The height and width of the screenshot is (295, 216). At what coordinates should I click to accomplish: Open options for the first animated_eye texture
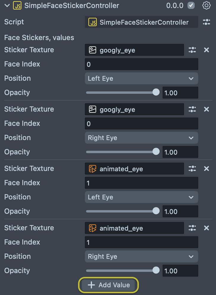(192, 169)
